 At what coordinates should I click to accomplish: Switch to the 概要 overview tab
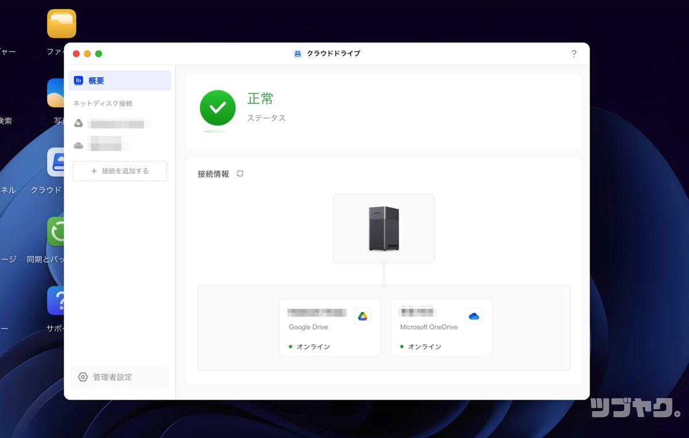point(119,80)
